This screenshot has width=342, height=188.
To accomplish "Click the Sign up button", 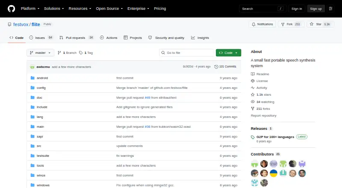I will pyautogui.click(x=316, y=9).
